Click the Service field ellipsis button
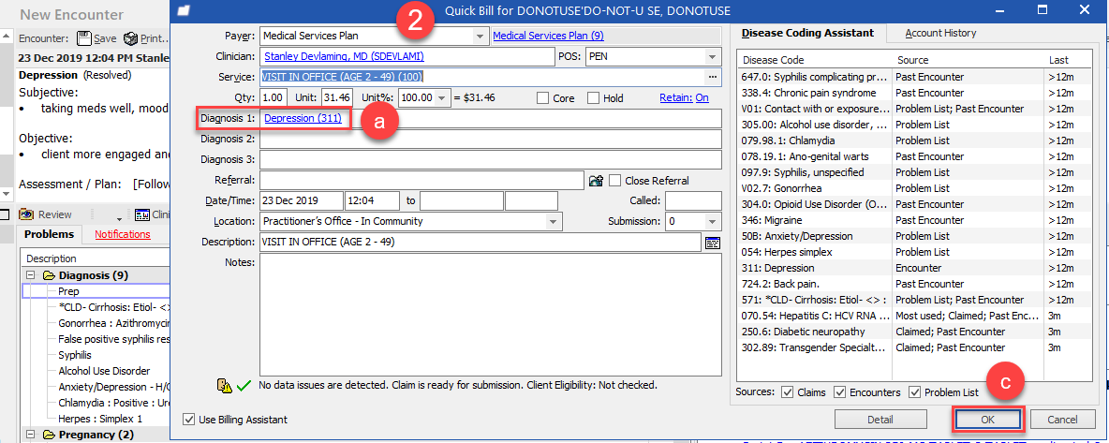This screenshot has width=1109, height=443. (712, 77)
